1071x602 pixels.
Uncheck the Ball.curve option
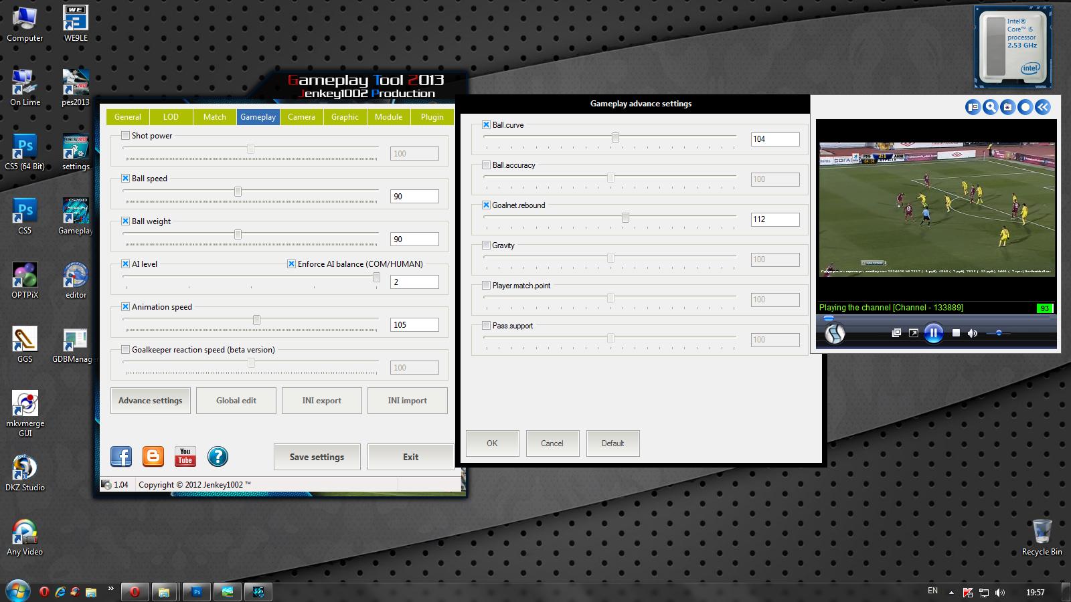(486, 125)
